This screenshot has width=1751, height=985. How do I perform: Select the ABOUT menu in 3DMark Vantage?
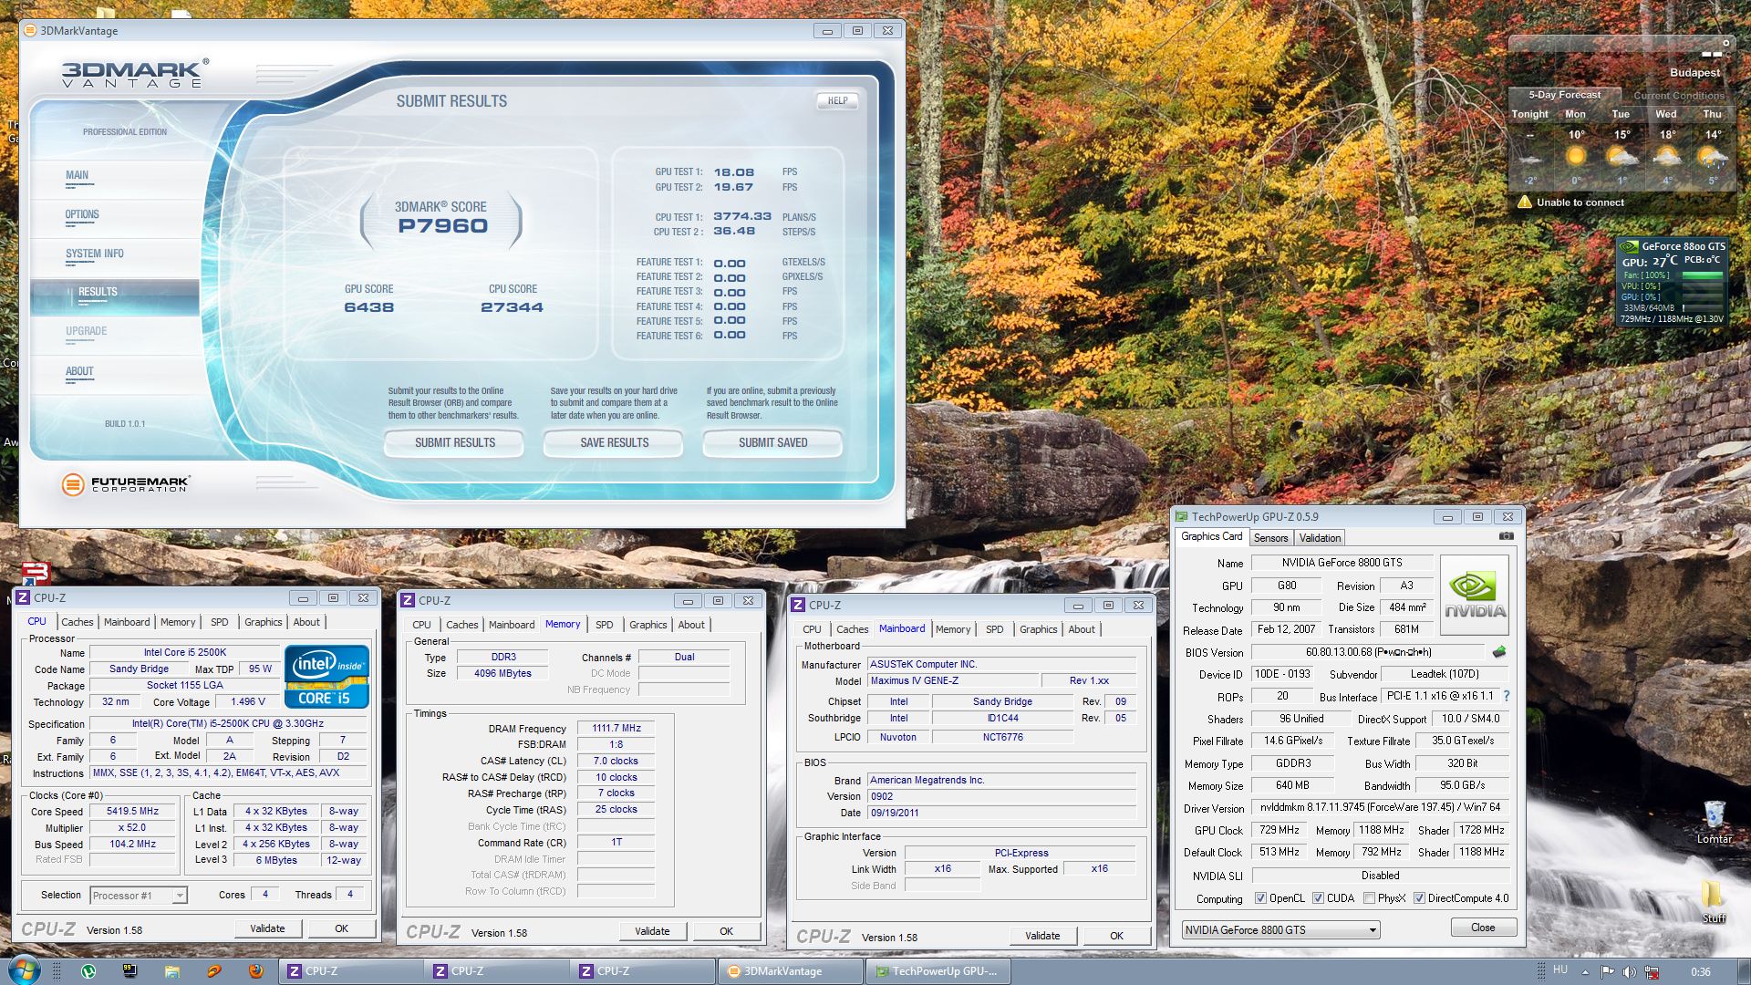tap(79, 371)
